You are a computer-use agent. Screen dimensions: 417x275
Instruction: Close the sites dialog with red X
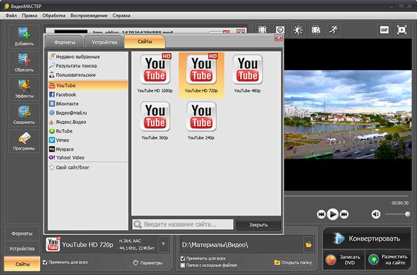click(x=279, y=38)
